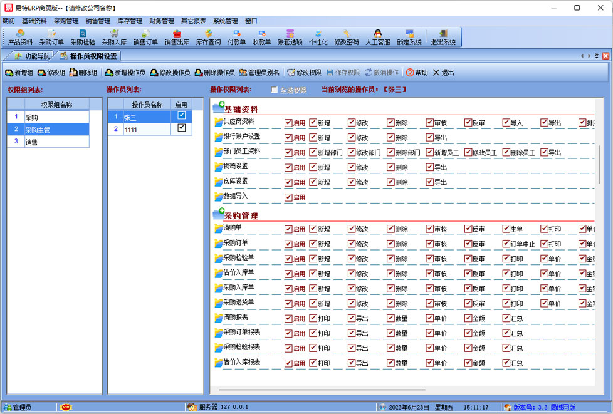Click the 采购订单 toolbar icon
Screen dimensions: 613x414
[x=51, y=37]
